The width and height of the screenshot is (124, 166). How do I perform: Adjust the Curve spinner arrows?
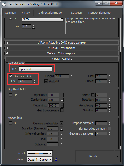110,81
